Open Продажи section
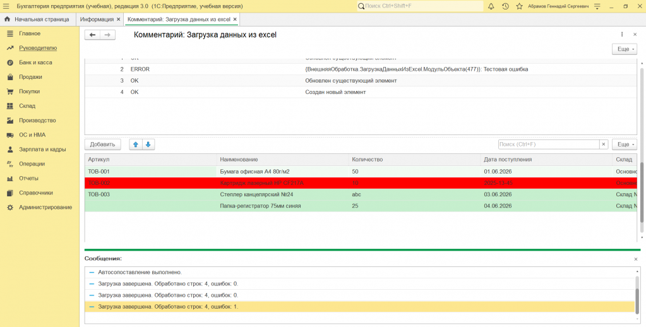 tap(30, 77)
